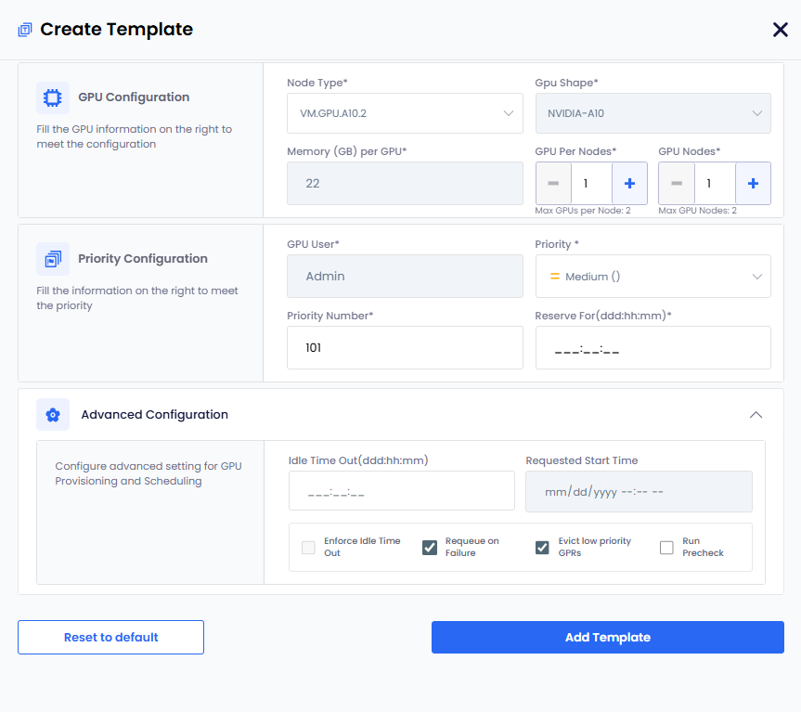Image resolution: width=801 pixels, height=712 pixels.
Task: Click the Priority Configuration section icon
Action: click(x=53, y=259)
